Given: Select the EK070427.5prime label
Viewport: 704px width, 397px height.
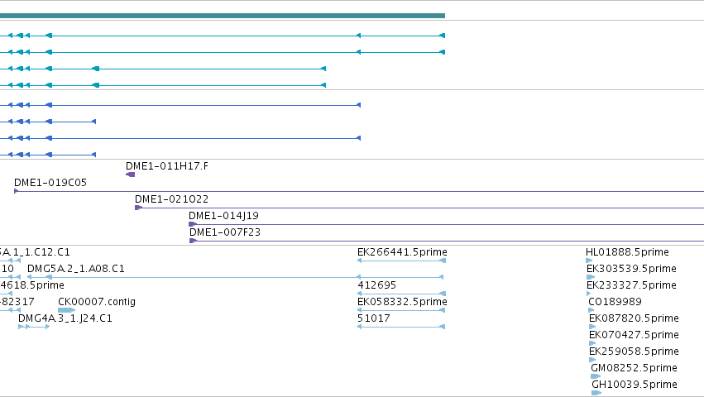Looking at the screenshot, I should point(634,335).
